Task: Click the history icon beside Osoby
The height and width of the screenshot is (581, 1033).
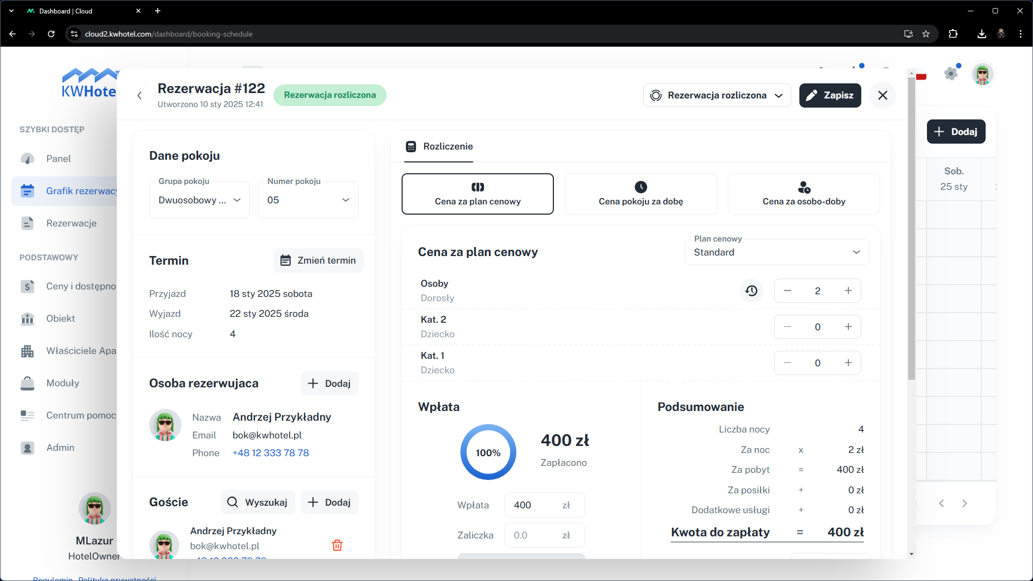Action: point(751,291)
